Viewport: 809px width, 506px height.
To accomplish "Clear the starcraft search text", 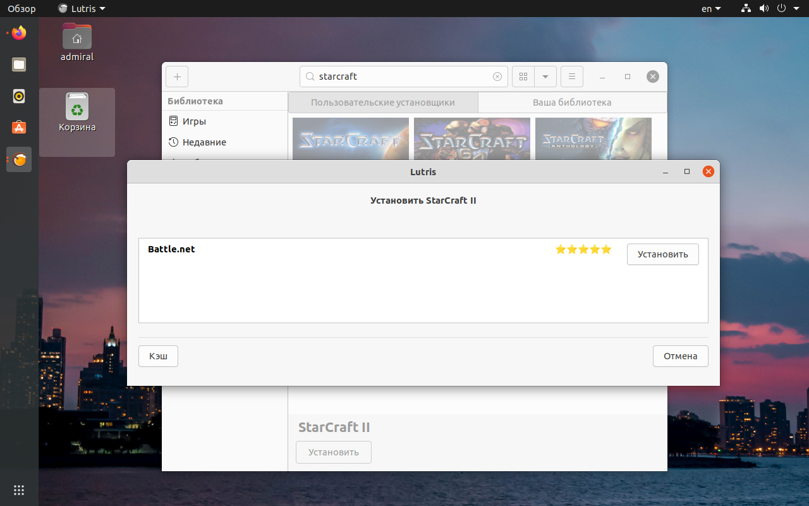I will (x=497, y=77).
